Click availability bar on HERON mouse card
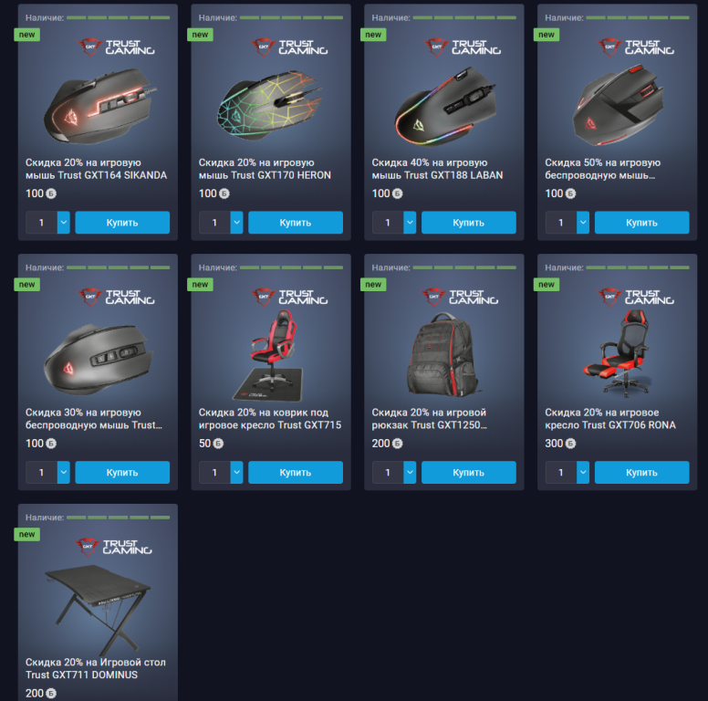This screenshot has width=708, height=701. [x=291, y=17]
